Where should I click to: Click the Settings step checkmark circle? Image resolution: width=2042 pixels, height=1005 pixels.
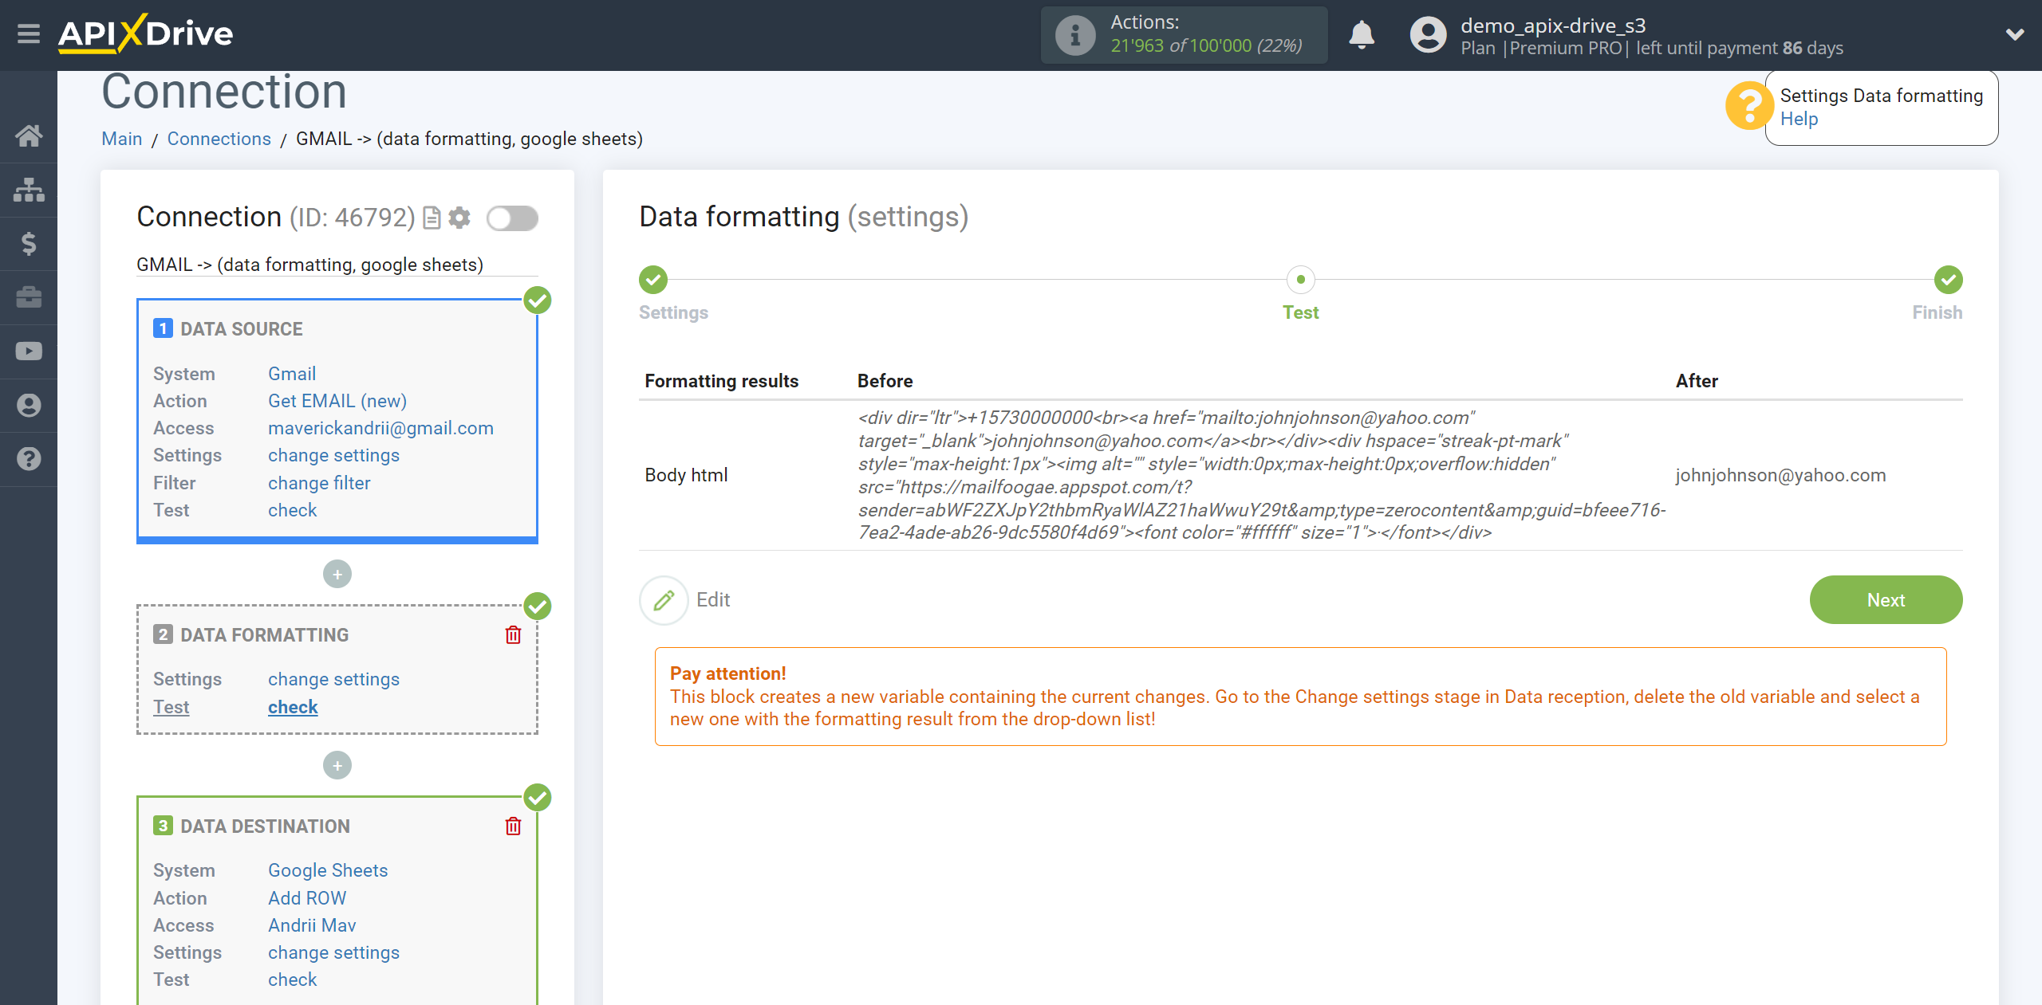(x=653, y=280)
